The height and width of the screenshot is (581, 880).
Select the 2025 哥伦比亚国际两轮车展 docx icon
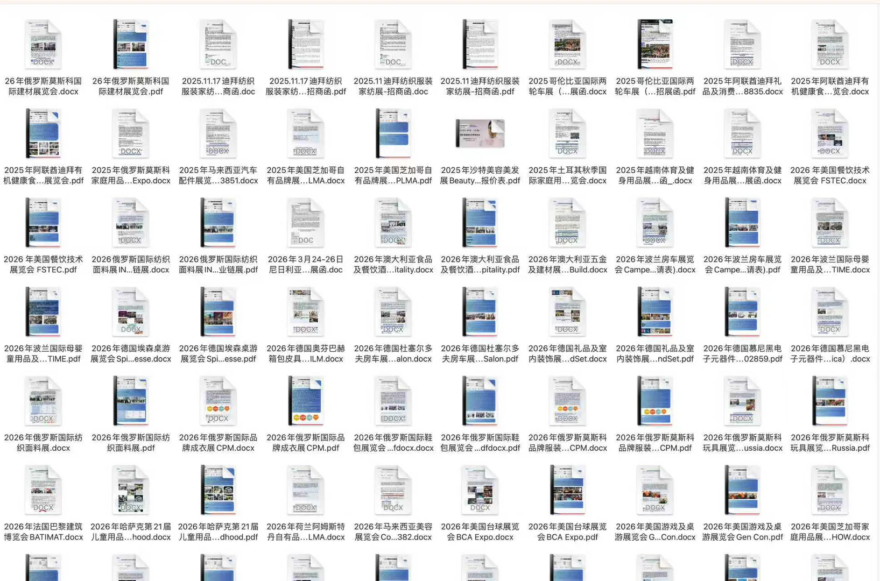tap(567, 44)
